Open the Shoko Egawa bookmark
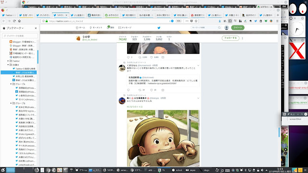 pos(26,134)
